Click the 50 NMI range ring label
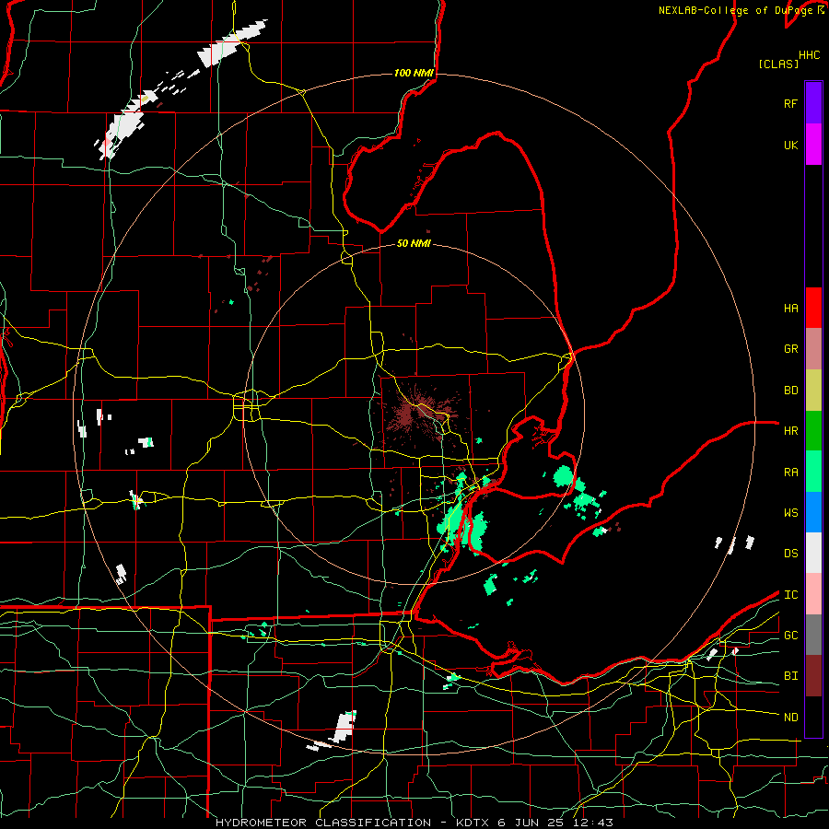Image resolution: width=829 pixels, height=829 pixels. tap(414, 244)
